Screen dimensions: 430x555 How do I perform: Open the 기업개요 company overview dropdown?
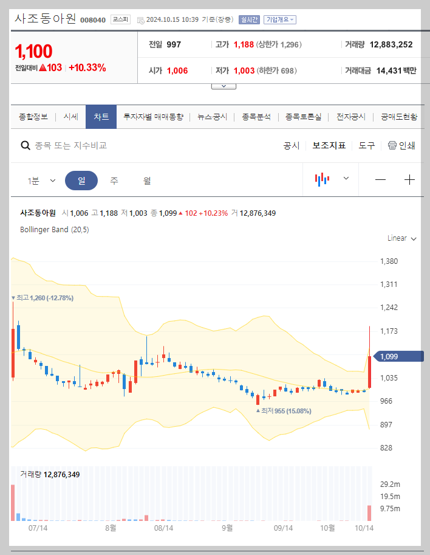click(280, 19)
